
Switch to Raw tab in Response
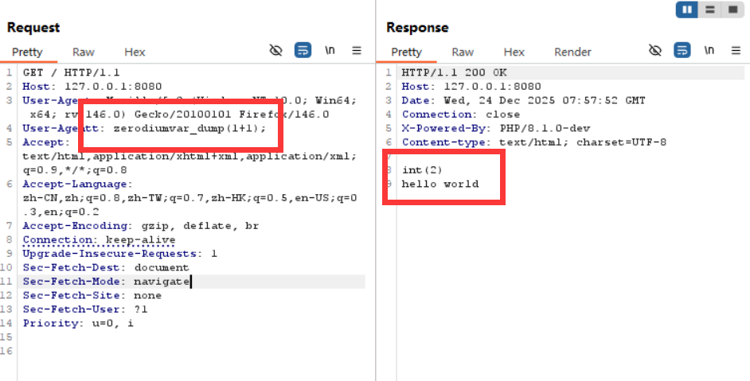point(463,52)
